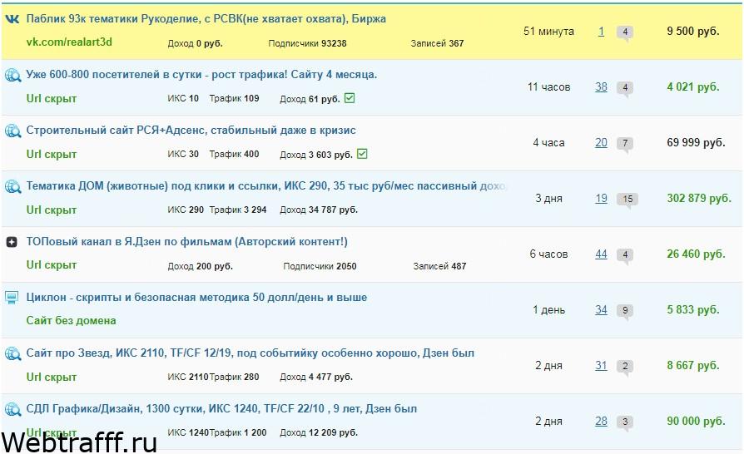
Task: Click Сайт без домена green text
Action: 72,321
